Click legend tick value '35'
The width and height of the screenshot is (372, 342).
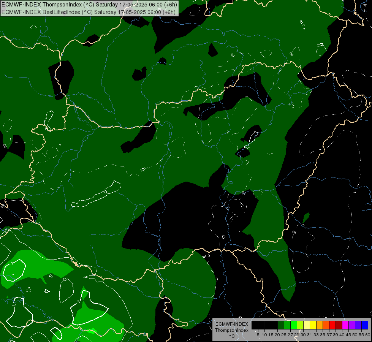click(x=323, y=335)
